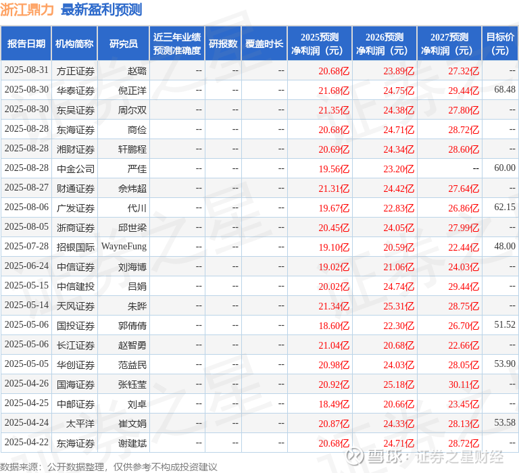Click target price 60.00
The image size is (519, 473).
[505, 168]
